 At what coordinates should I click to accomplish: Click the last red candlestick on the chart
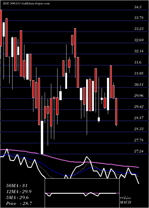(116, 111)
